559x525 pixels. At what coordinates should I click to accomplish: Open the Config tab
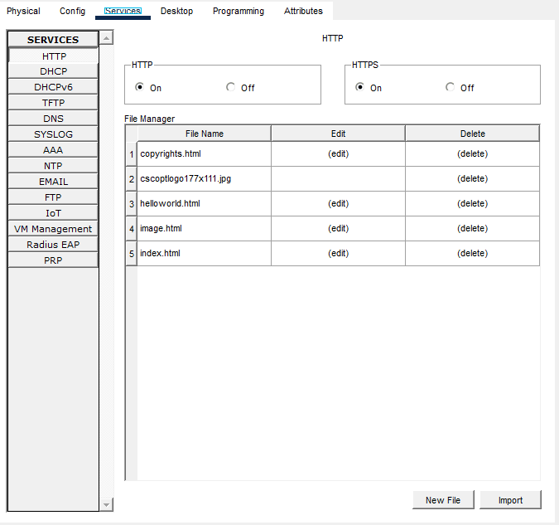[72, 11]
